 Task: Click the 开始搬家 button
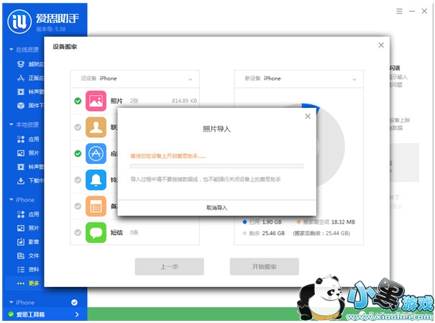(264, 267)
